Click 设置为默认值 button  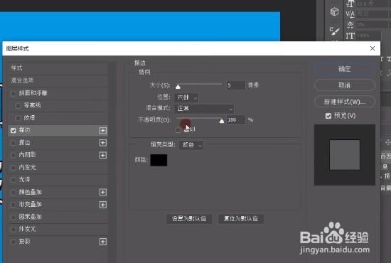(x=189, y=219)
